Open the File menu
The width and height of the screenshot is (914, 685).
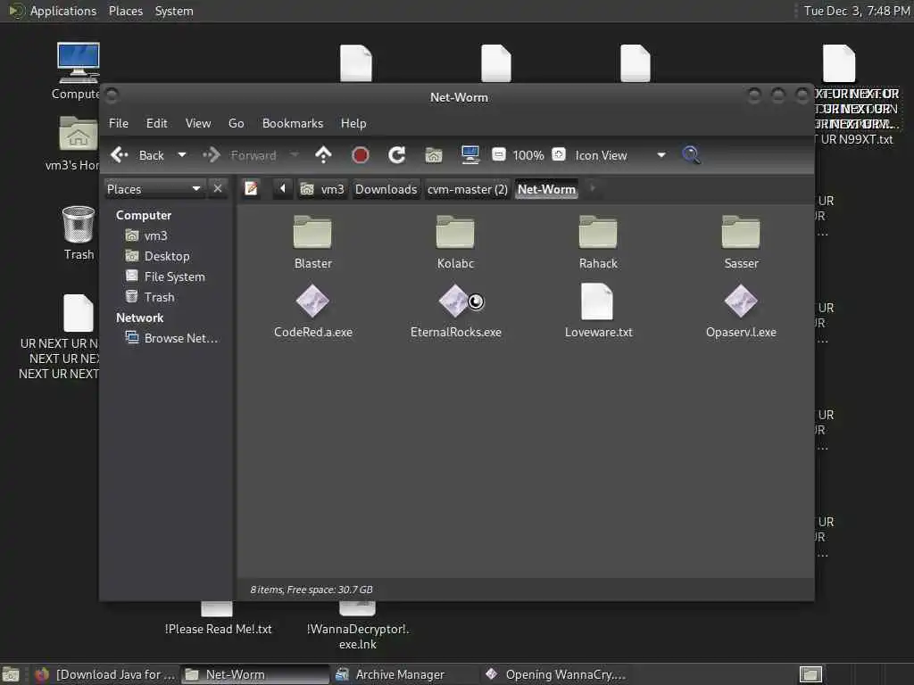119,123
